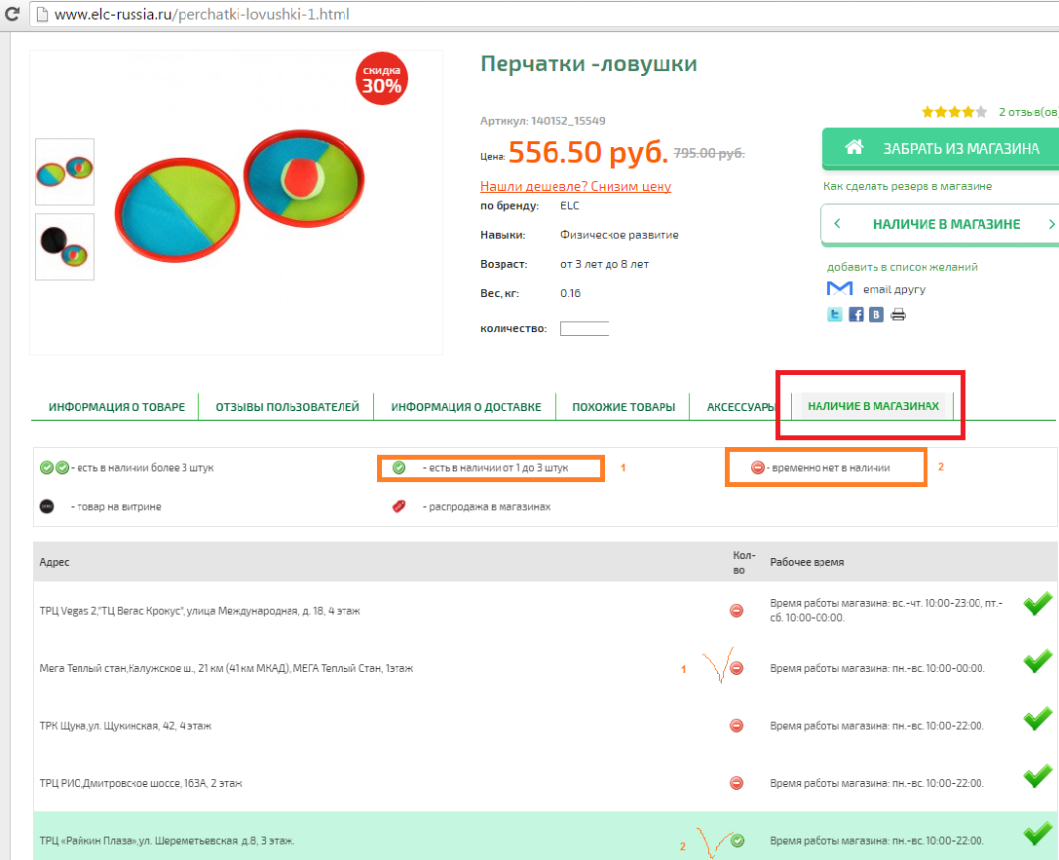Click the product title 'Перчатки -ловушки'
Screen dimensions: 1059x860
[x=588, y=64]
